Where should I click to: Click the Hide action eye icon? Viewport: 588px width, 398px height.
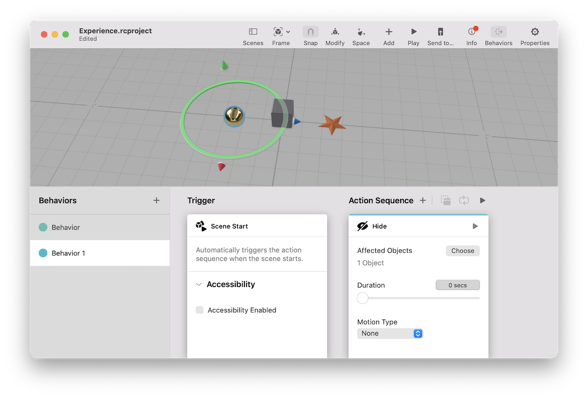tap(362, 226)
